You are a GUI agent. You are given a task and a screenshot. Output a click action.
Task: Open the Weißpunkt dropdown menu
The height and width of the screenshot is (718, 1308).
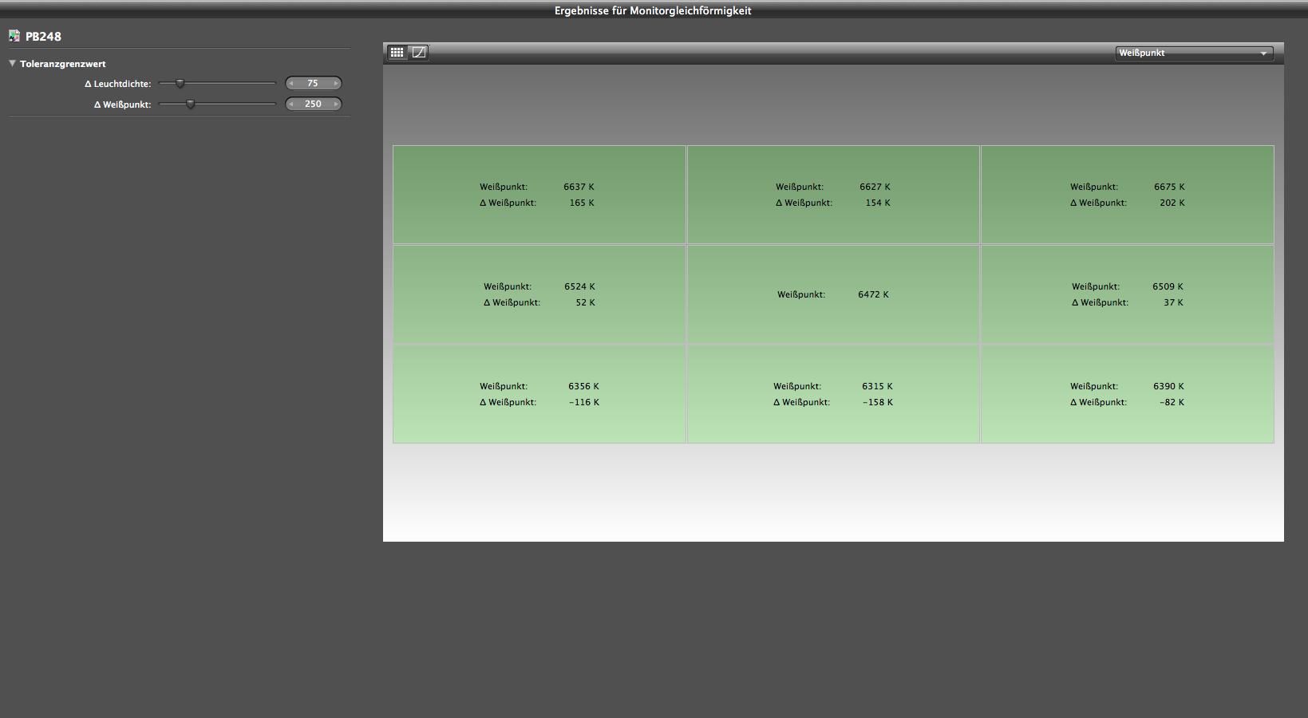[x=1193, y=53]
